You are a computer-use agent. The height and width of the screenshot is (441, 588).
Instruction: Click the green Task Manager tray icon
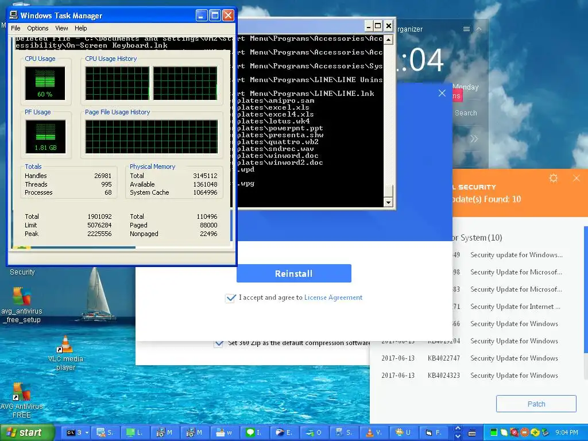(494, 433)
